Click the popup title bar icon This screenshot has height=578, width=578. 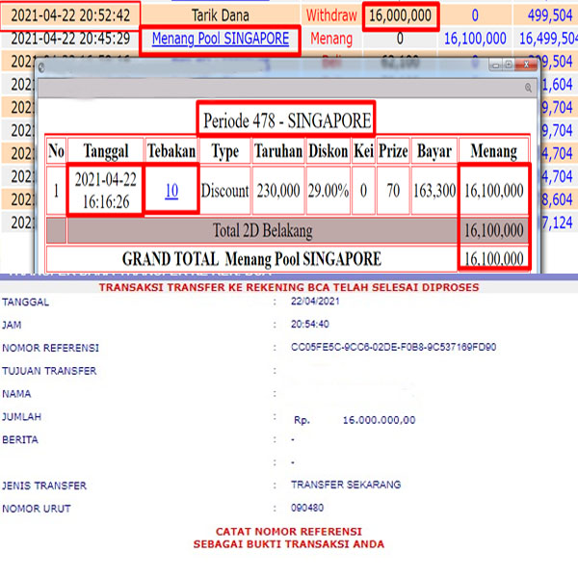click(x=41, y=67)
